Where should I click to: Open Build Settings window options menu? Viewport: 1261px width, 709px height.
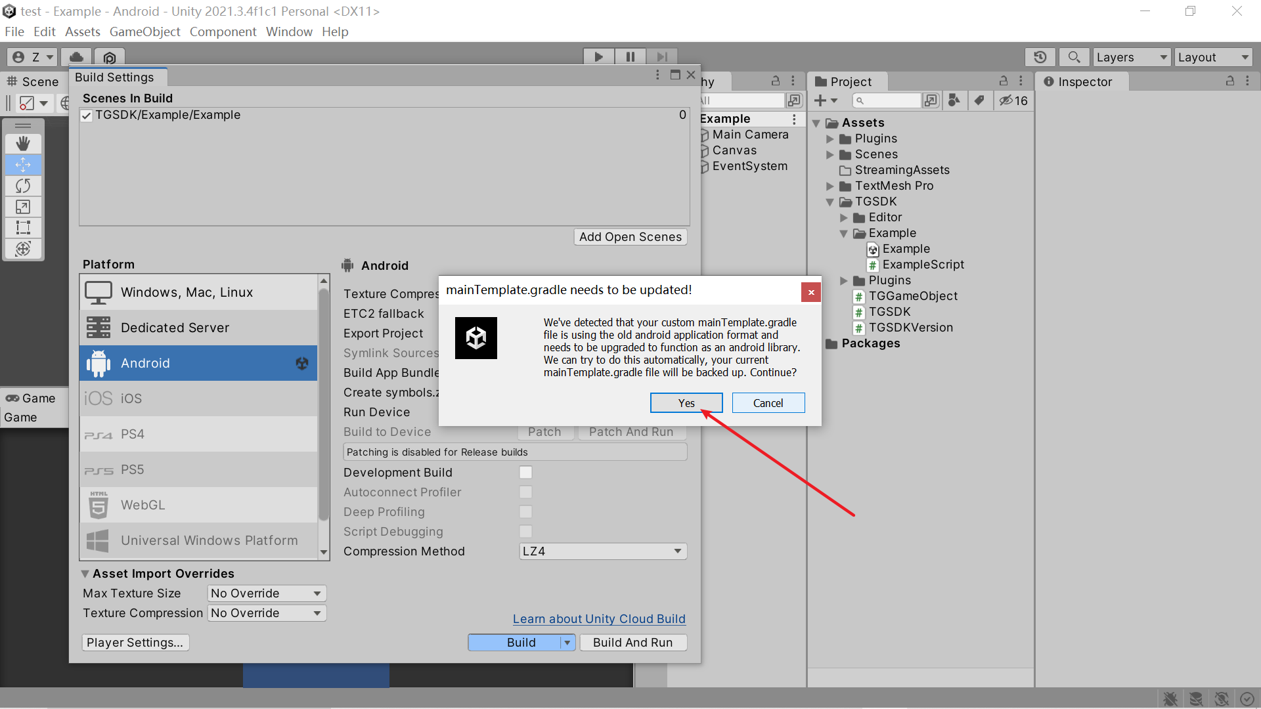657,75
